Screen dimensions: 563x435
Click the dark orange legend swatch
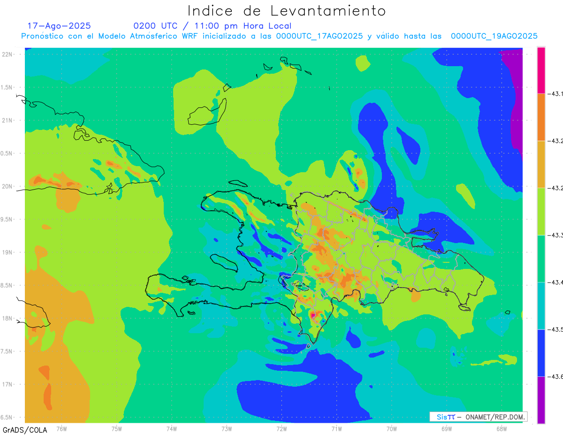pyautogui.click(x=541, y=117)
